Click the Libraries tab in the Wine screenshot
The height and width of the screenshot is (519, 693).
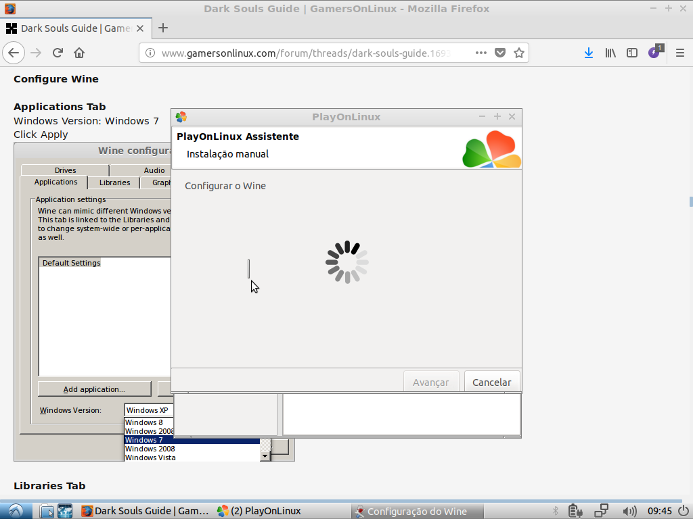click(x=114, y=182)
